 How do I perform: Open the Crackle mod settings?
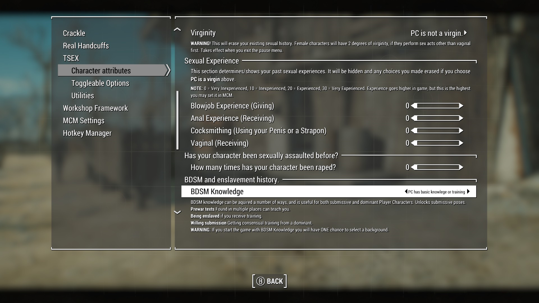pyautogui.click(x=74, y=33)
